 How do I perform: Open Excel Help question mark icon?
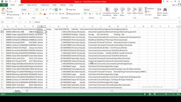tap(163, 2)
